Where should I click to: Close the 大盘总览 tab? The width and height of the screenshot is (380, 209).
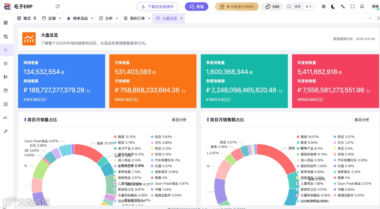click(x=181, y=18)
